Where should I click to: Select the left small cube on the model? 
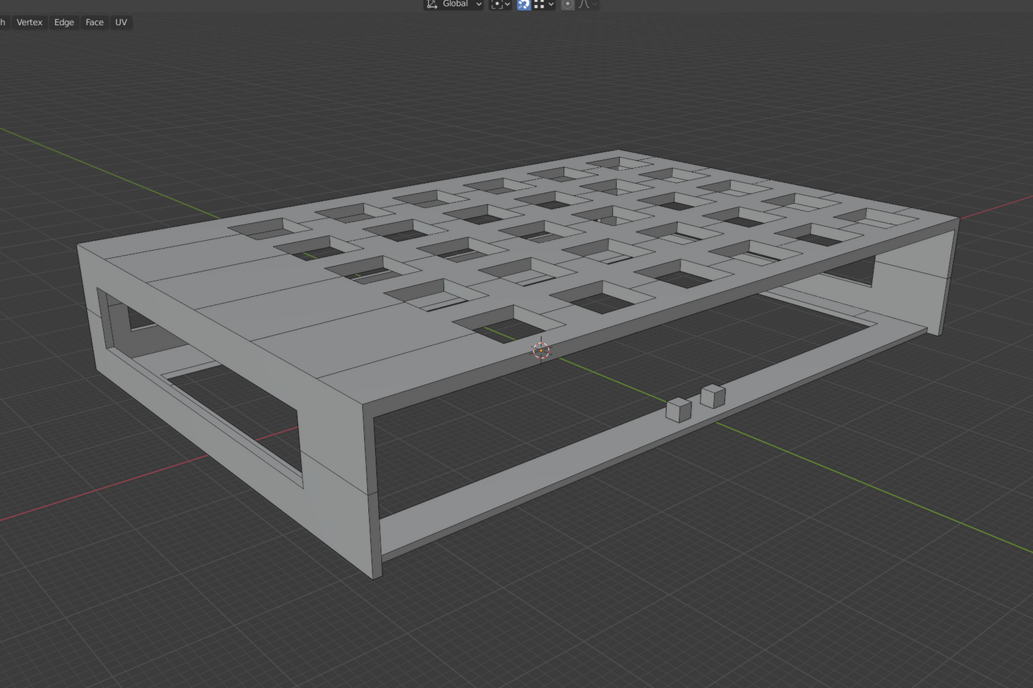coord(678,410)
